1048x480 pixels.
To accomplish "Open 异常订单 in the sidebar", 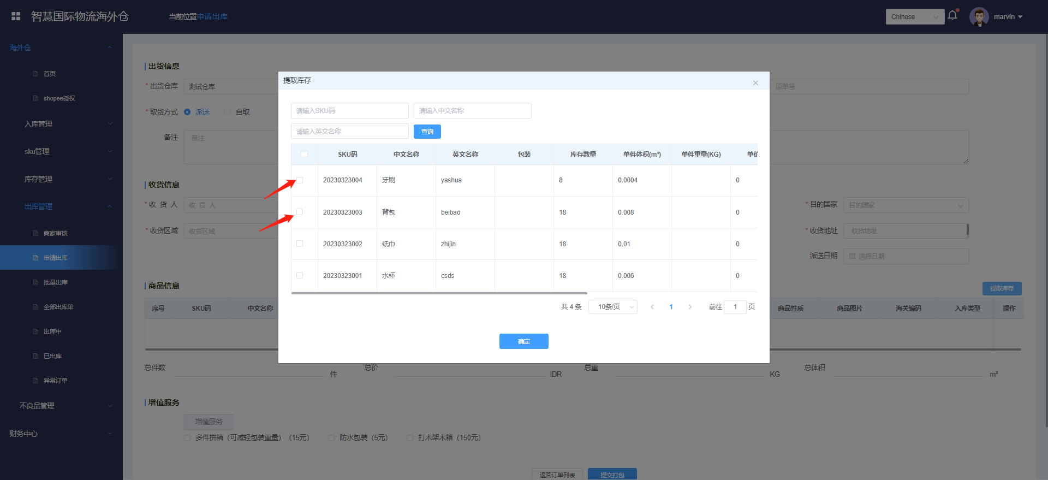I will (x=55, y=381).
